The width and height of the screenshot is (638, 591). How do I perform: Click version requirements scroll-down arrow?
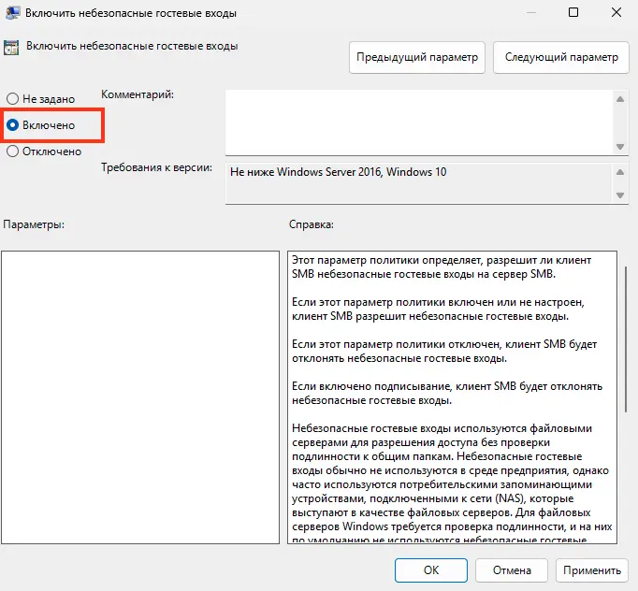click(620, 195)
